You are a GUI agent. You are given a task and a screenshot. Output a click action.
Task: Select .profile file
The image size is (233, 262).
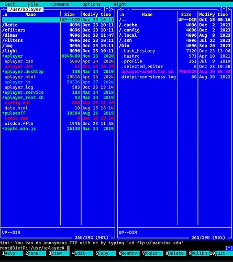tap(174, 61)
